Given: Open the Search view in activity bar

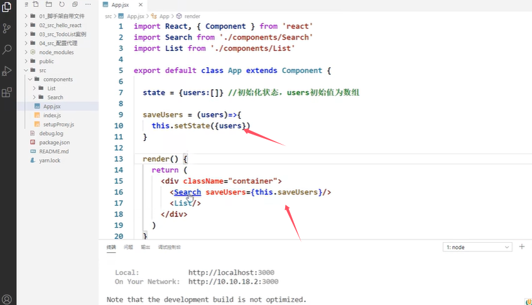Looking at the screenshot, I should click(7, 50).
